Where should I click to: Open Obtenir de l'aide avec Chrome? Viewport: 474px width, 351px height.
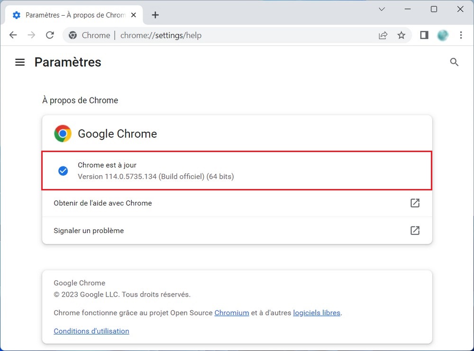[237, 203]
